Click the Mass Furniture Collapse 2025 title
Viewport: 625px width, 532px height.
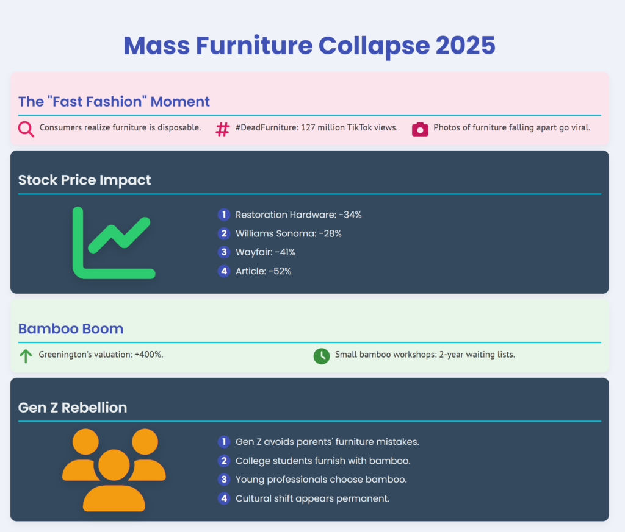click(x=309, y=46)
